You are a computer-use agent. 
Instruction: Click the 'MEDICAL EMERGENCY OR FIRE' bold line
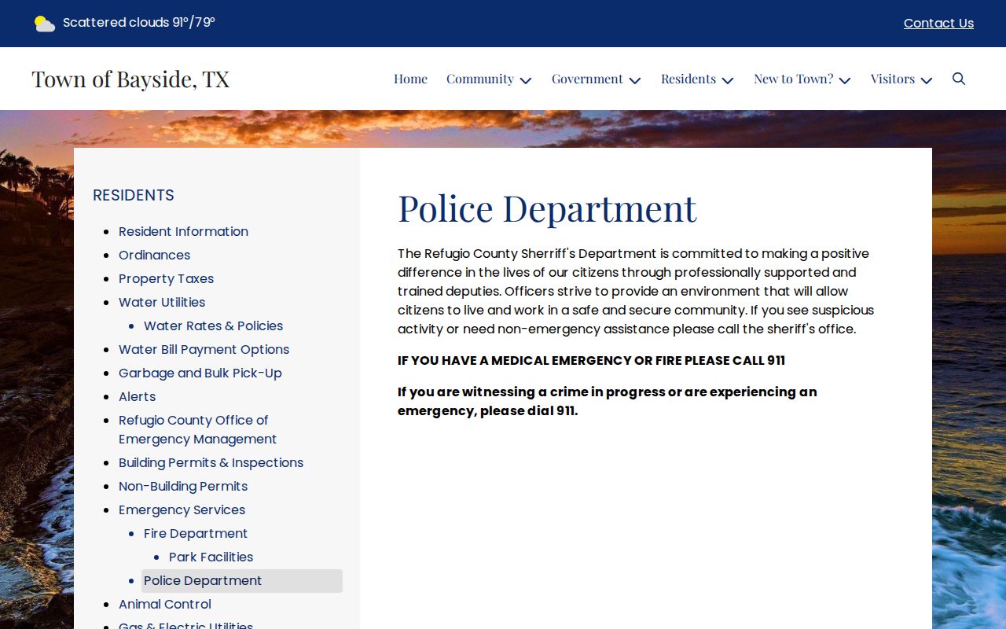[591, 360]
